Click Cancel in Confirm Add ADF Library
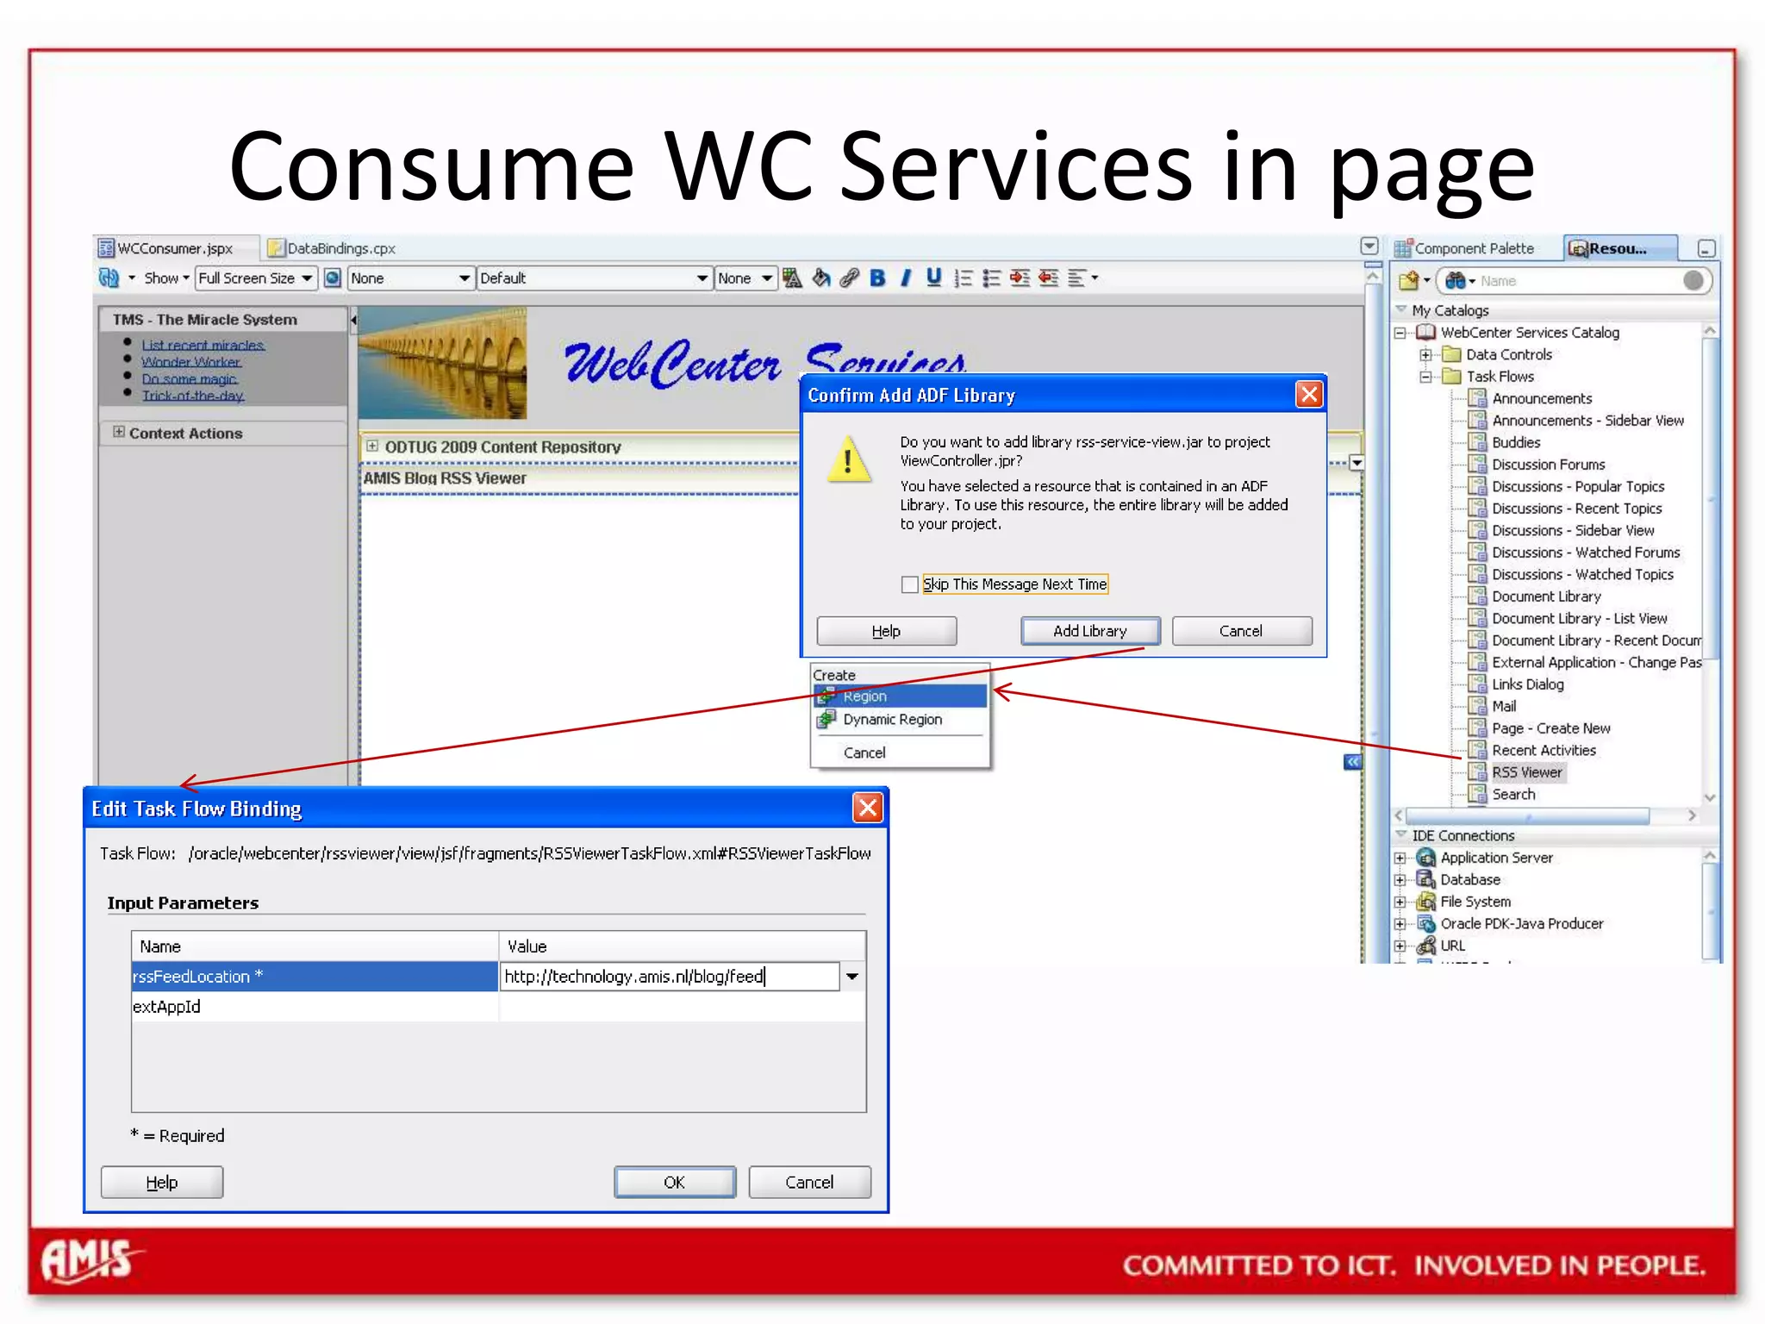 (1241, 631)
